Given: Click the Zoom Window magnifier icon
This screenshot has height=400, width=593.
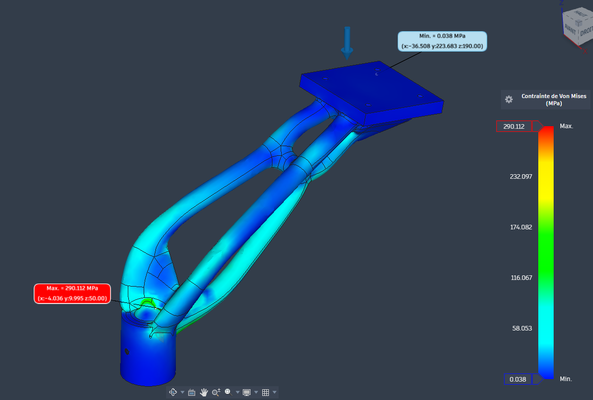Looking at the screenshot, I should pyautogui.click(x=229, y=392).
